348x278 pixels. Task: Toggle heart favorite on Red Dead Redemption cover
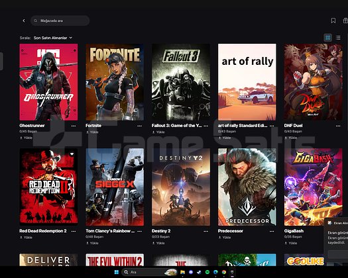pyautogui.click(x=72, y=154)
